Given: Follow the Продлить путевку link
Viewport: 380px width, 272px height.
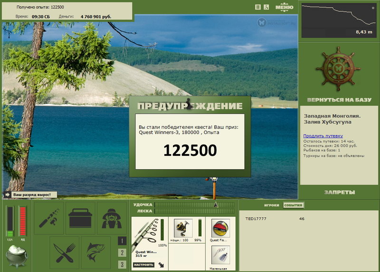Looking at the screenshot, I should point(323,136).
